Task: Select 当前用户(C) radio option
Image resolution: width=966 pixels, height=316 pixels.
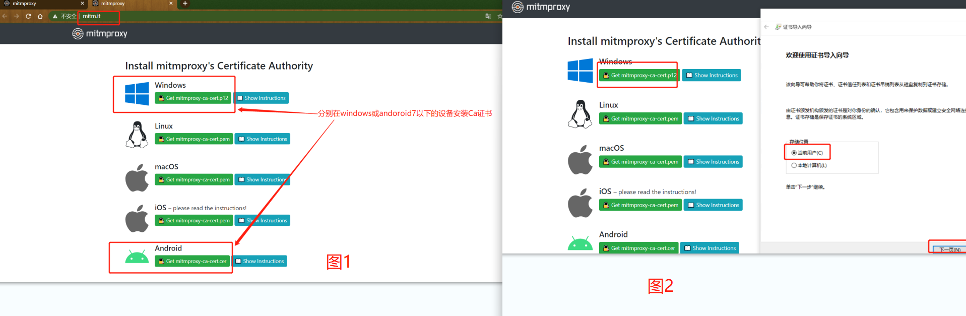Action: pyautogui.click(x=807, y=153)
